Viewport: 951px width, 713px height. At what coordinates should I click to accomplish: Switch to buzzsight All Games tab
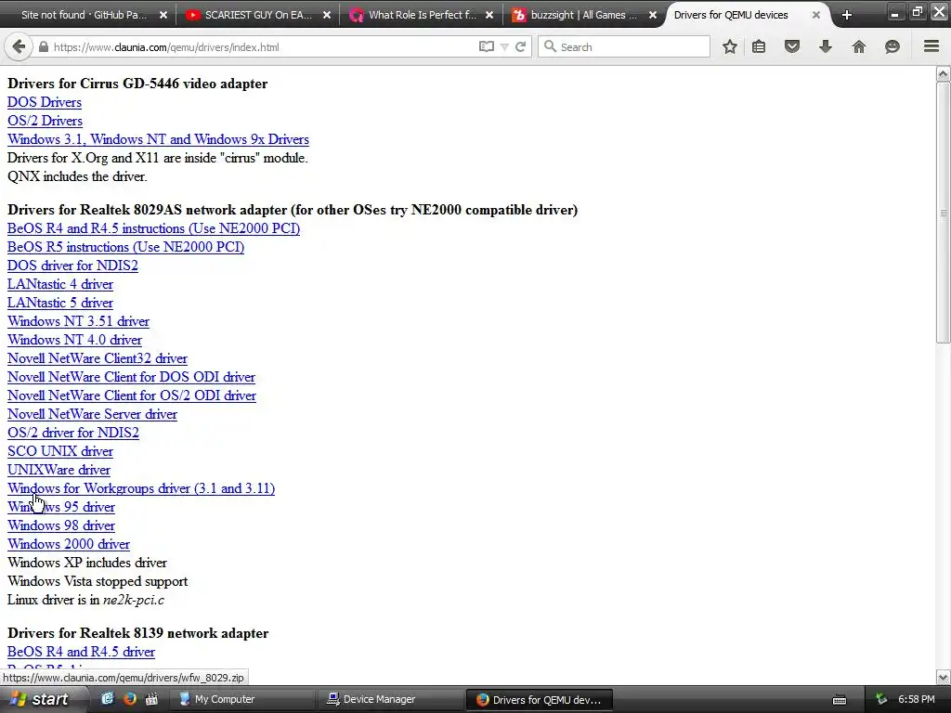(583, 15)
